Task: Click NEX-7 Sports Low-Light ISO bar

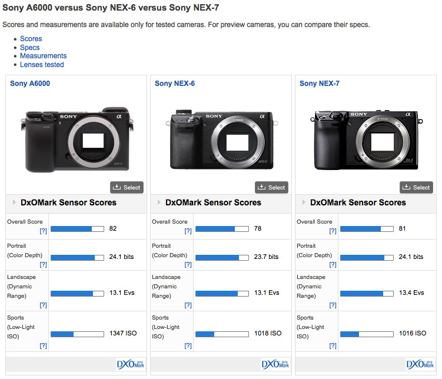Action: (367, 334)
